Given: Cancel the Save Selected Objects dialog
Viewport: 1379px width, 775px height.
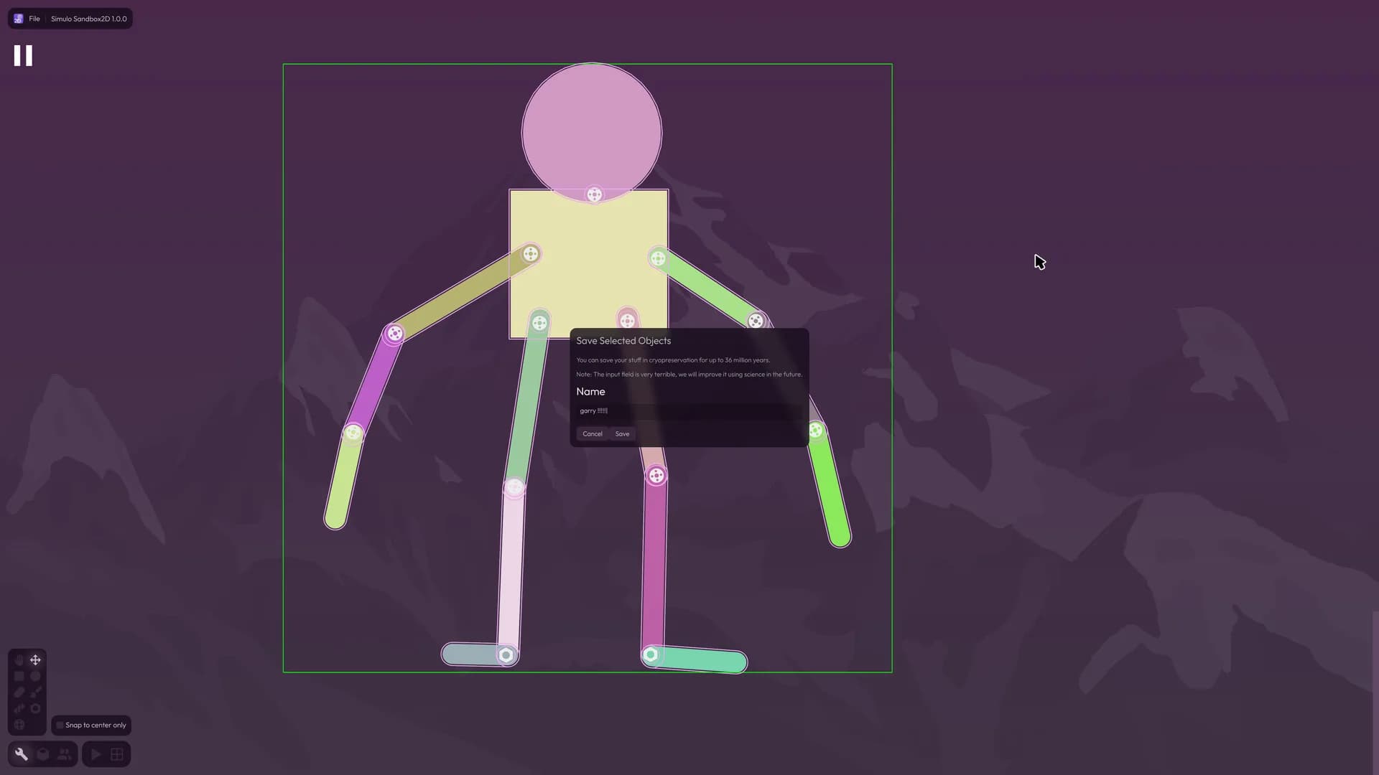Looking at the screenshot, I should coord(593,433).
